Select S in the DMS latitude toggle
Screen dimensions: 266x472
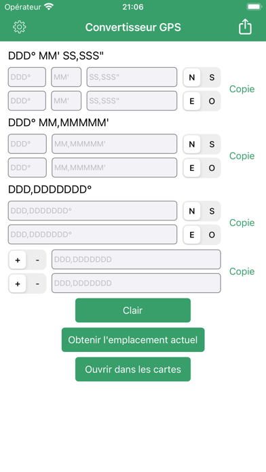(x=212, y=77)
